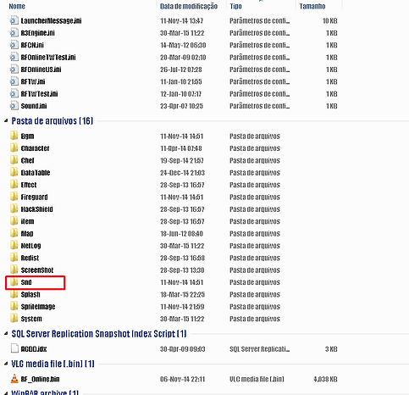
Task: Click the RFOnlineUS.ini file icon
Action: (x=14, y=70)
